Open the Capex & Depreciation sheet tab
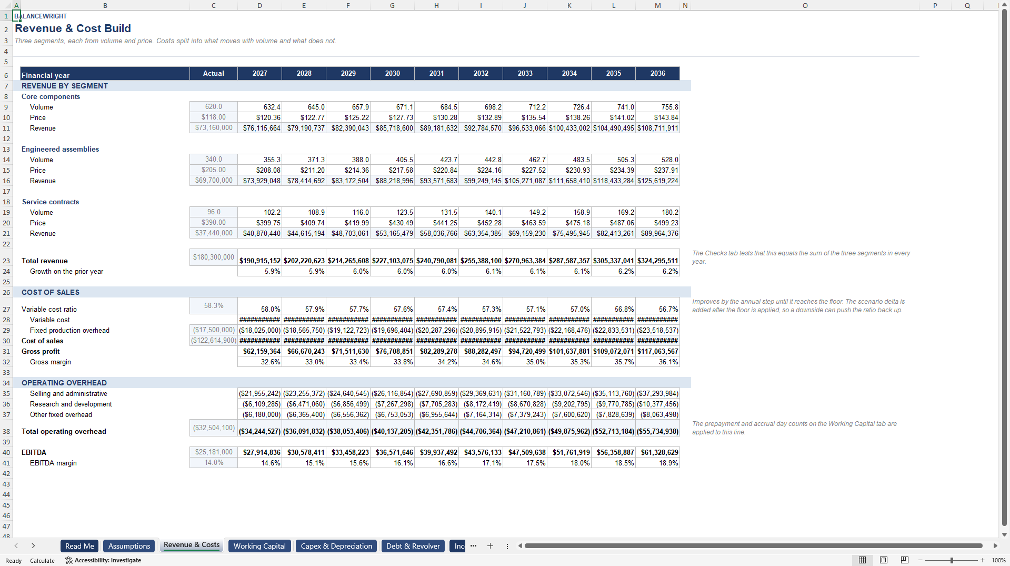1010x566 pixels. [336, 546]
